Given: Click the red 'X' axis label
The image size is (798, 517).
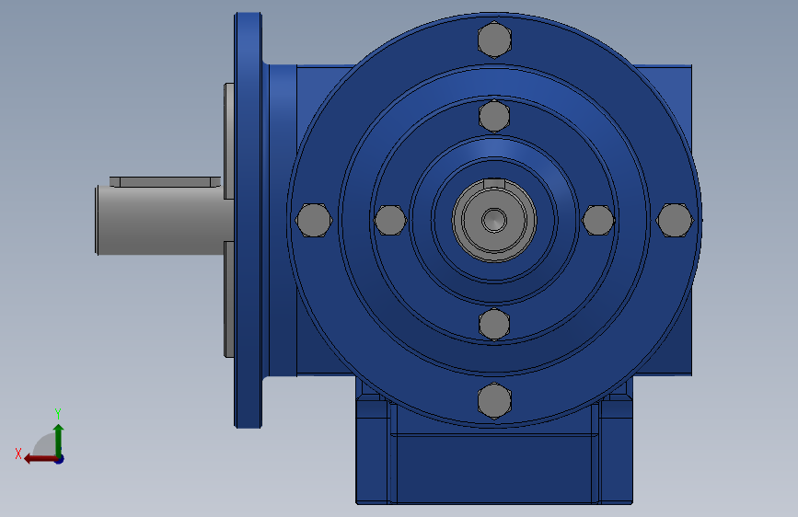Looking at the screenshot, I should click(x=18, y=454).
